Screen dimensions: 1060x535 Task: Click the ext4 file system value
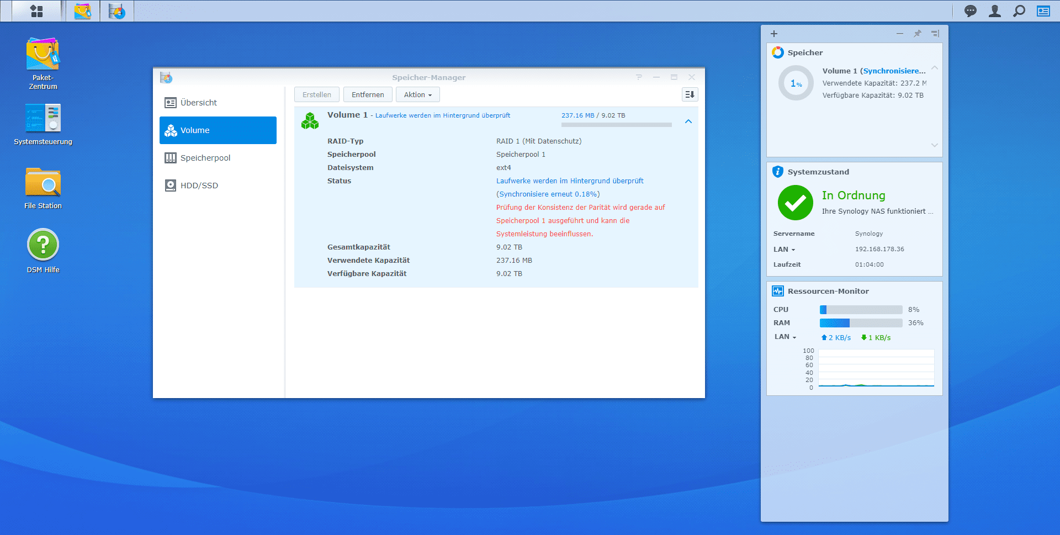click(504, 168)
